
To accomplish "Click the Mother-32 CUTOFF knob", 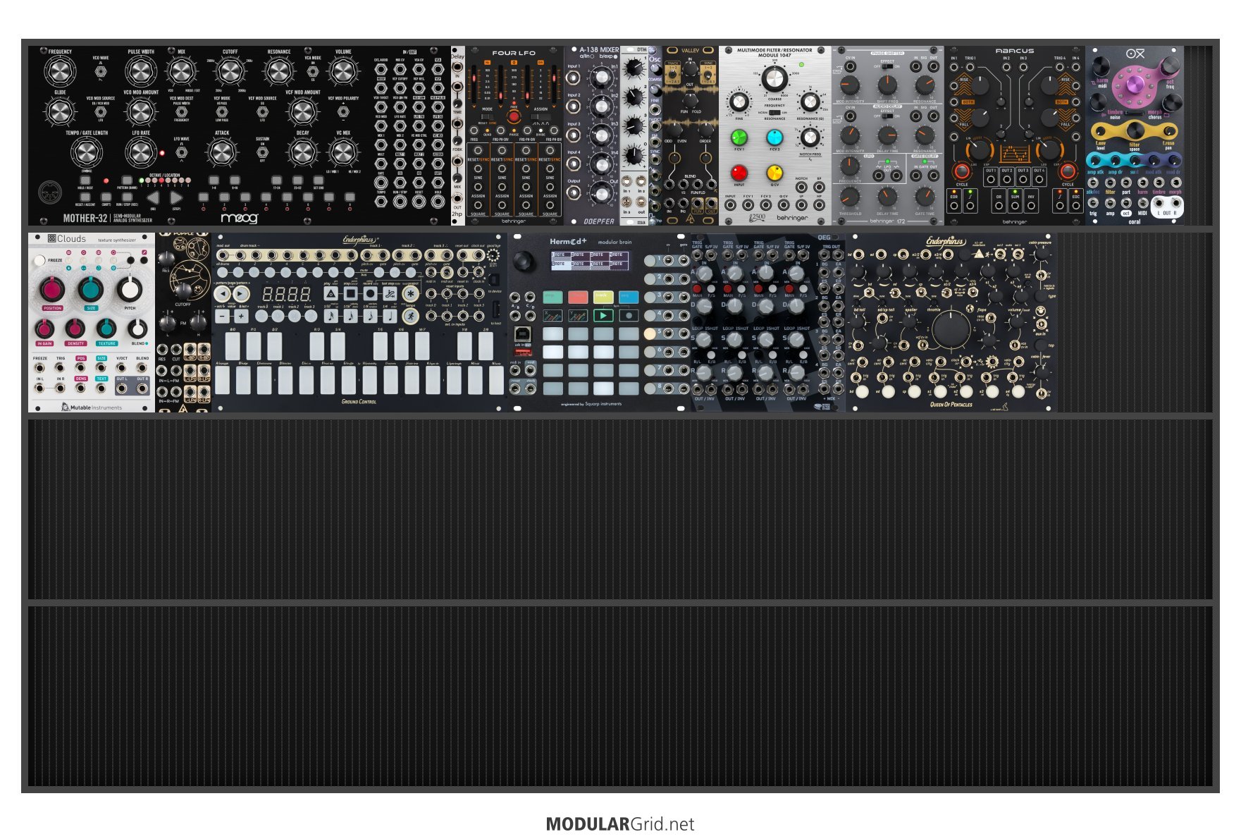I will pos(230,71).
